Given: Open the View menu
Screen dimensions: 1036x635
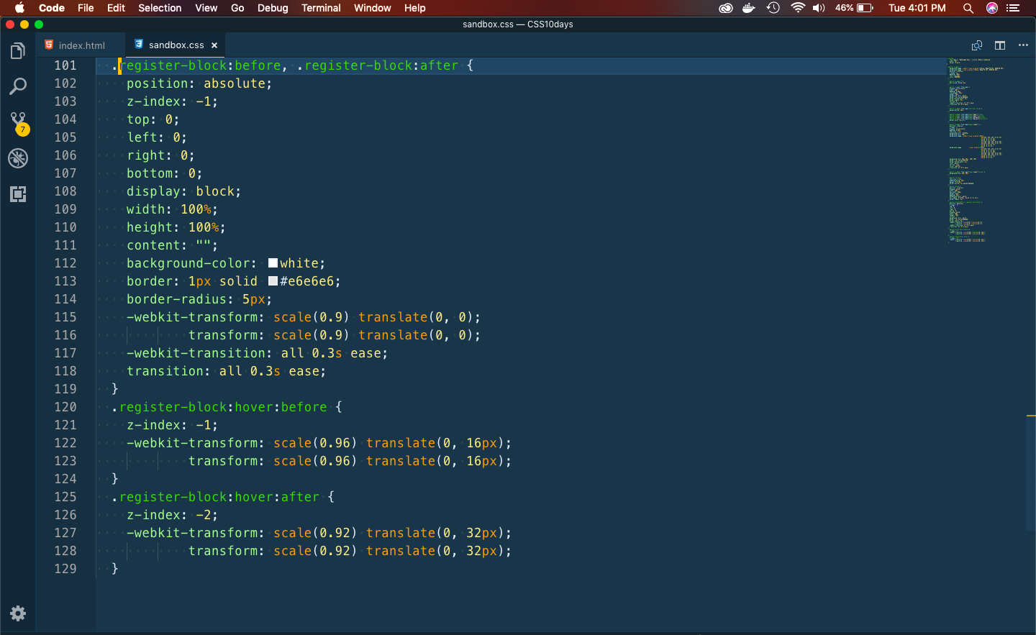Looking at the screenshot, I should (206, 8).
